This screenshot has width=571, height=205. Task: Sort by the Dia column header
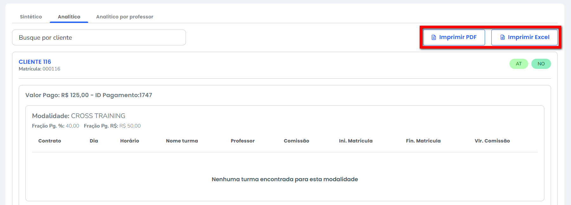[x=94, y=141]
